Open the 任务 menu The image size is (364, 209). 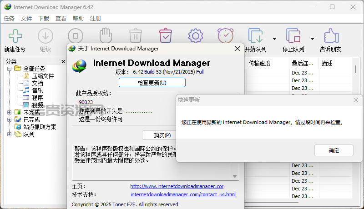pyautogui.click(x=9, y=19)
